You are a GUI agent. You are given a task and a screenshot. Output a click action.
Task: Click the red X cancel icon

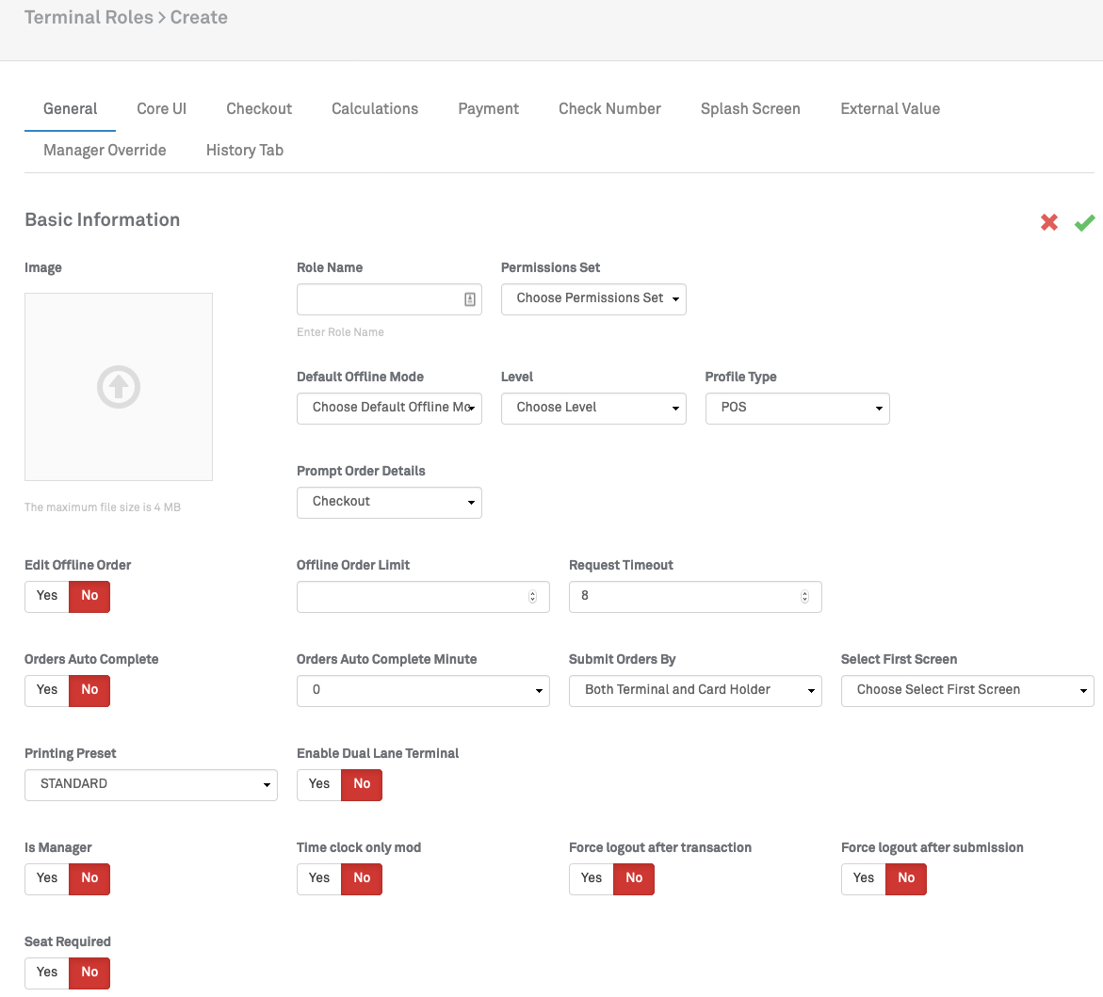pyautogui.click(x=1048, y=222)
